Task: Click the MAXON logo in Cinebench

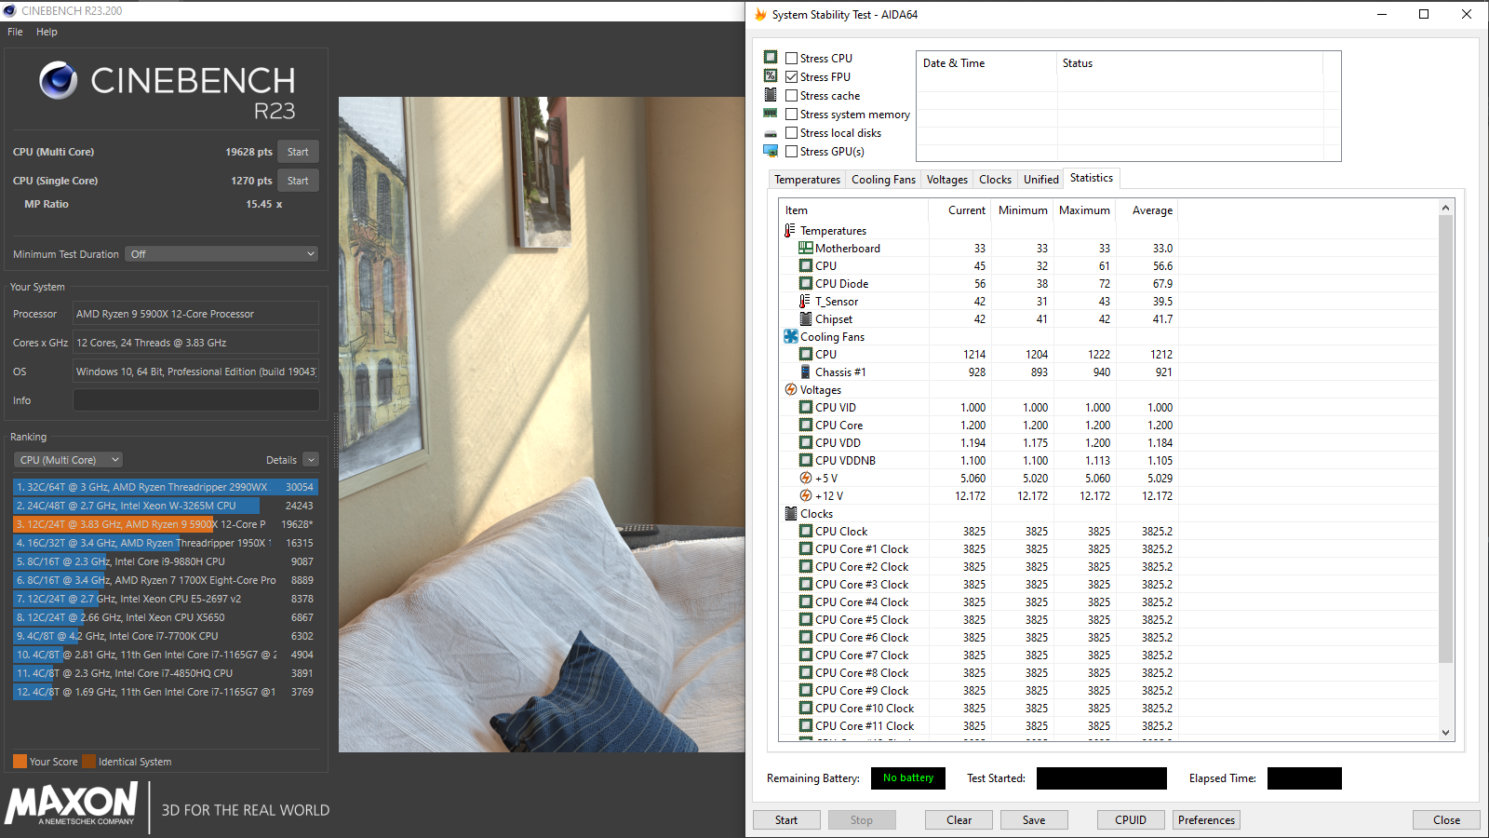Action: [72, 804]
